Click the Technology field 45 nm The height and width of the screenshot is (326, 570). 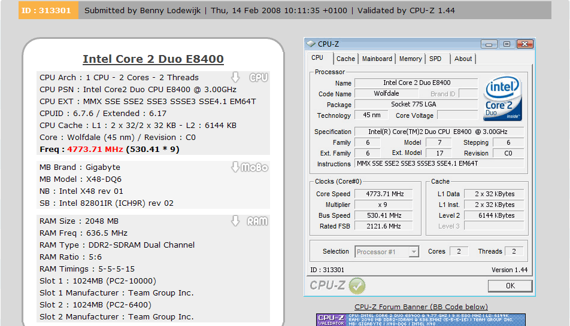coord(371,115)
